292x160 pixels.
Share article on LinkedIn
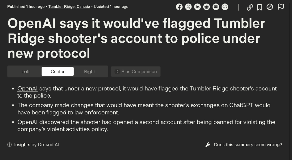pos(198,7)
